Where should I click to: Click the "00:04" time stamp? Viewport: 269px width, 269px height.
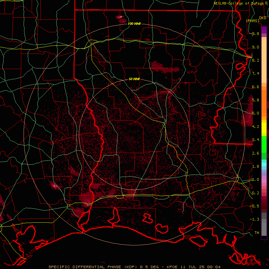pos(214,267)
